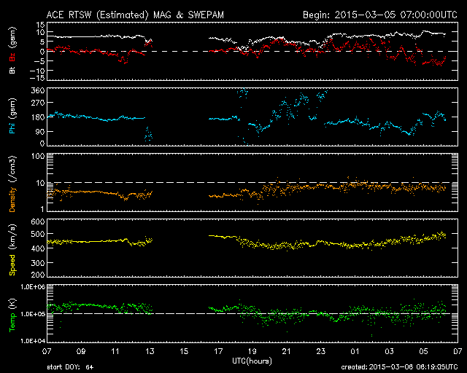Click the '-15' tick on the Bt Bz axis
This screenshot has height=373, width=467.
tap(37, 78)
